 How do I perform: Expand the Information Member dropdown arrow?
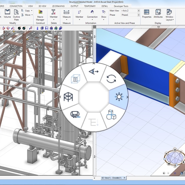coord(80,20)
